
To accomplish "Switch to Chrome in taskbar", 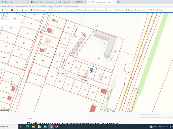I will pos(51,127).
